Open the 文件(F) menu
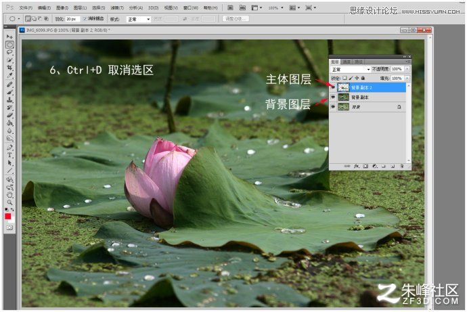This screenshot has height=312, width=467. [x=26, y=8]
